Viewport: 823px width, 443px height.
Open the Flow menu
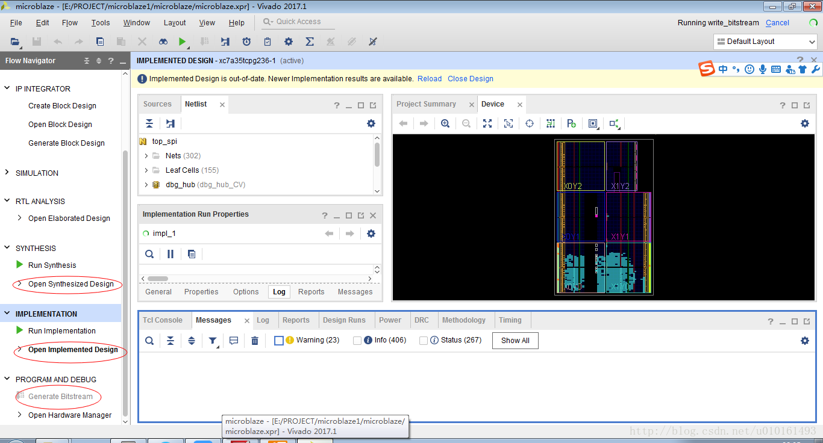point(70,23)
